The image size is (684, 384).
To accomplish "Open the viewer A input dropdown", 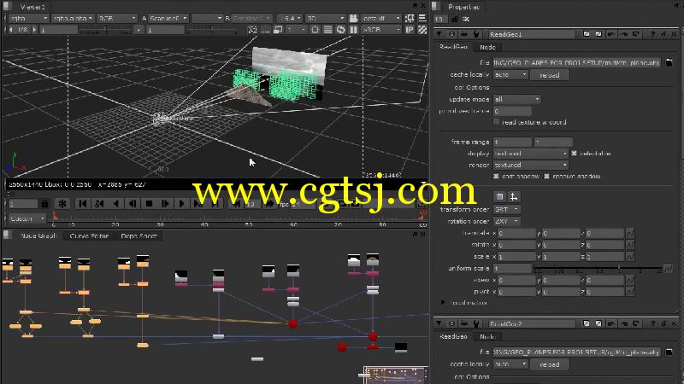I will tap(168, 18).
